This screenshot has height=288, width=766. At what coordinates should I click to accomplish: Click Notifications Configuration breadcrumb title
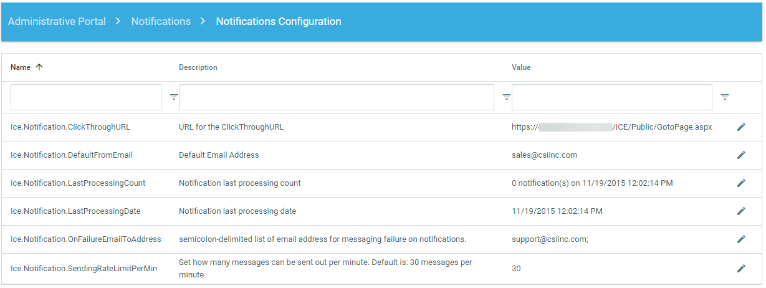[x=279, y=21]
